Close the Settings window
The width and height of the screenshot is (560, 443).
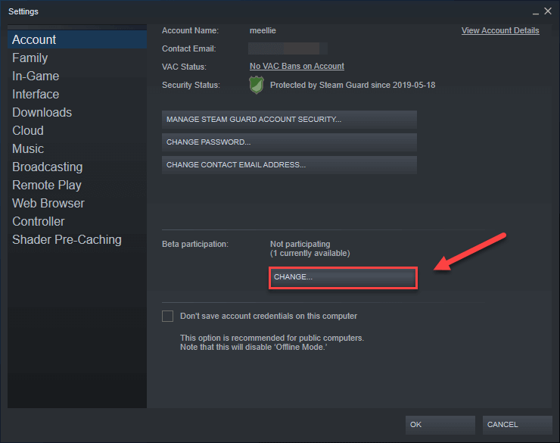[548, 11]
